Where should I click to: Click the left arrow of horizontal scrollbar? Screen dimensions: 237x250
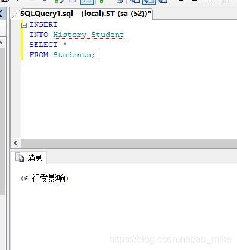pyautogui.click(x=15, y=143)
